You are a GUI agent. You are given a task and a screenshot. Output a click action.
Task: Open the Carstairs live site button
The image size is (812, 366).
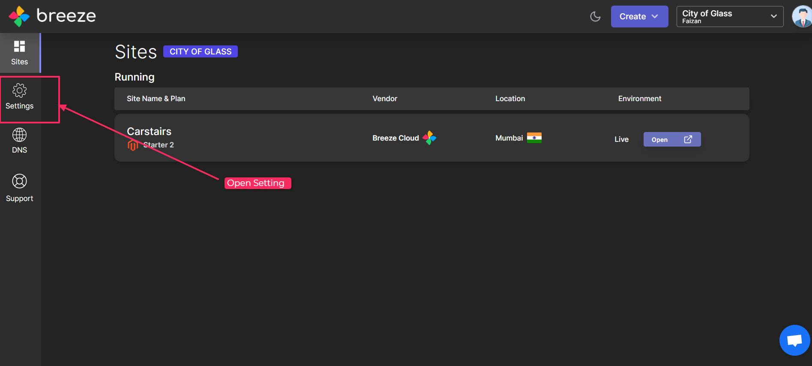[672, 139]
